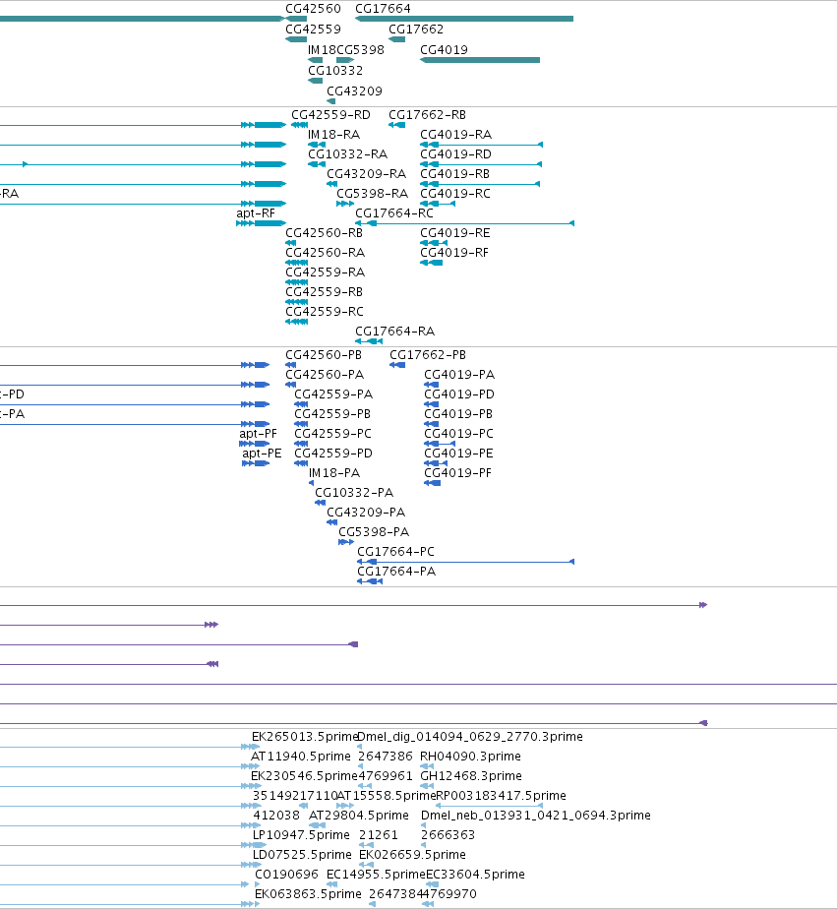Select protein CG42560-PA
The height and width of the screenshot is (909, 837).
[x=325, y=375]
